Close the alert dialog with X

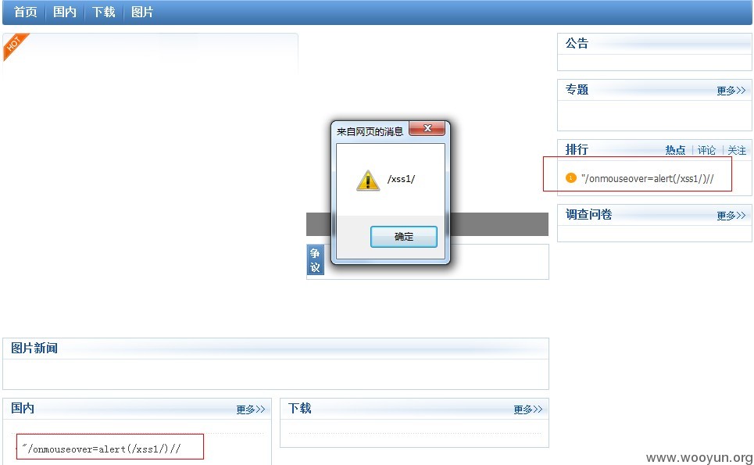[427, 128]
